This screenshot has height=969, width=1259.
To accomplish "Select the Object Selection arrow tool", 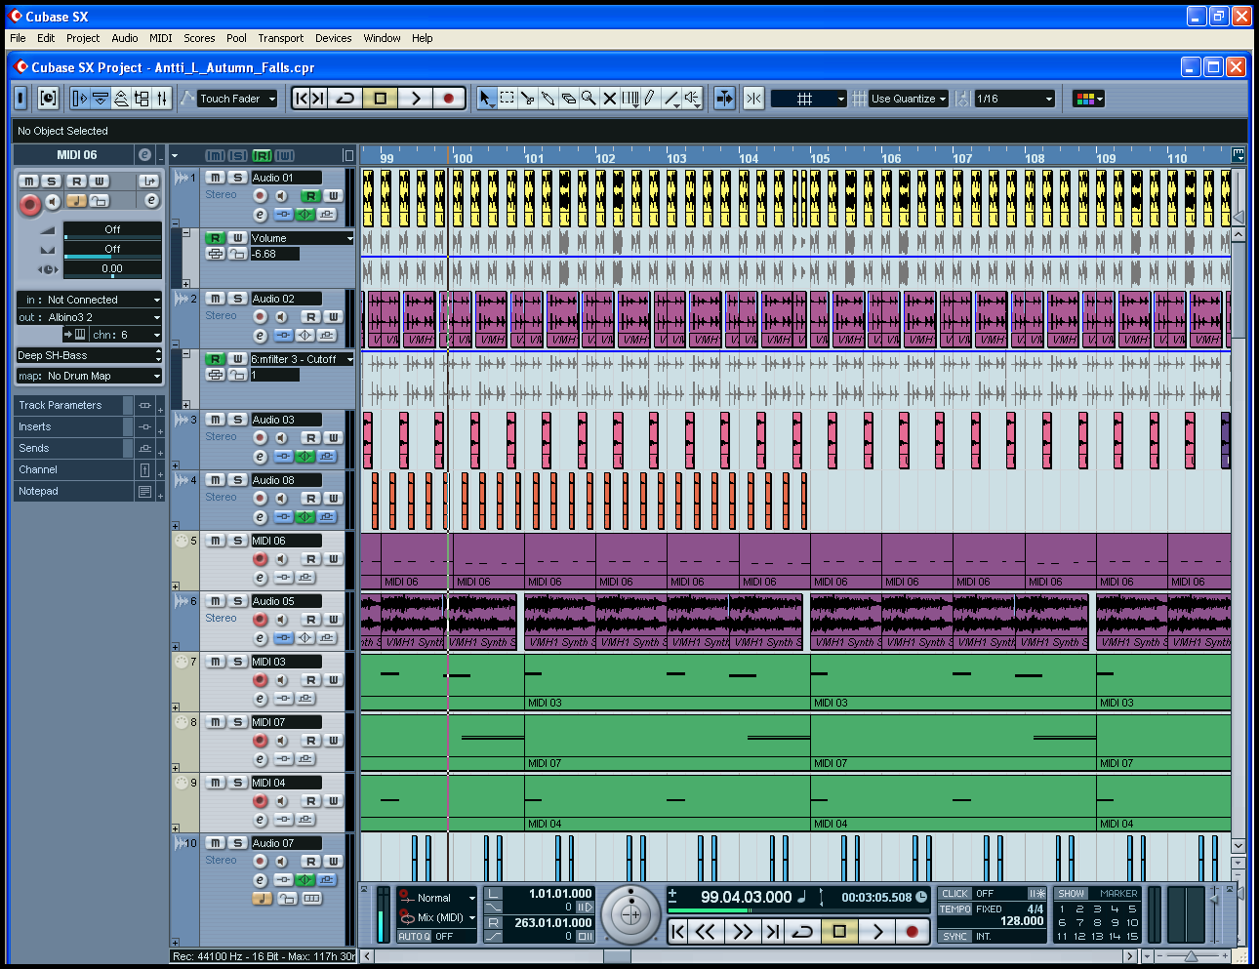I will click(486, 98).
